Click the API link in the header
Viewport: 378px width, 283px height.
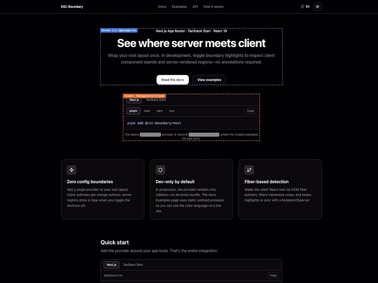point(195,7)
